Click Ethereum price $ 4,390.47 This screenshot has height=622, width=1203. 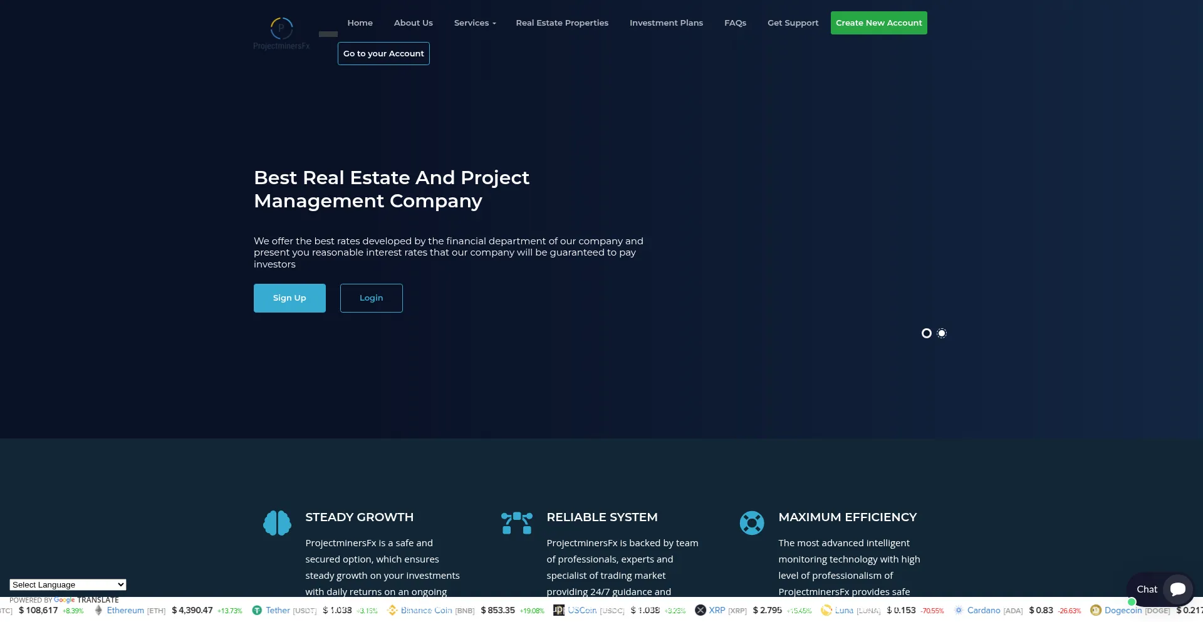pyautogui.click(x=192, y=610)
